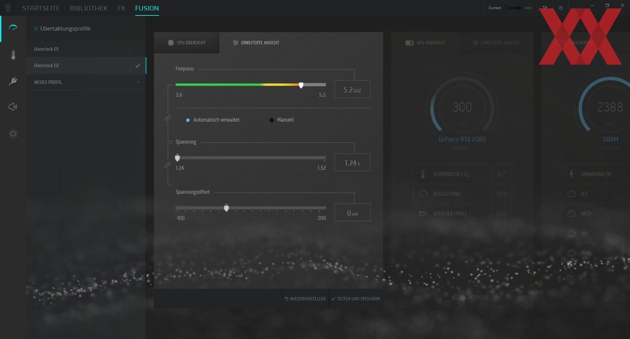Click the Übertaktungsprofile heading
Viewport: 630px width, 339px height.
pyautogui.click(x=65, y=29)
